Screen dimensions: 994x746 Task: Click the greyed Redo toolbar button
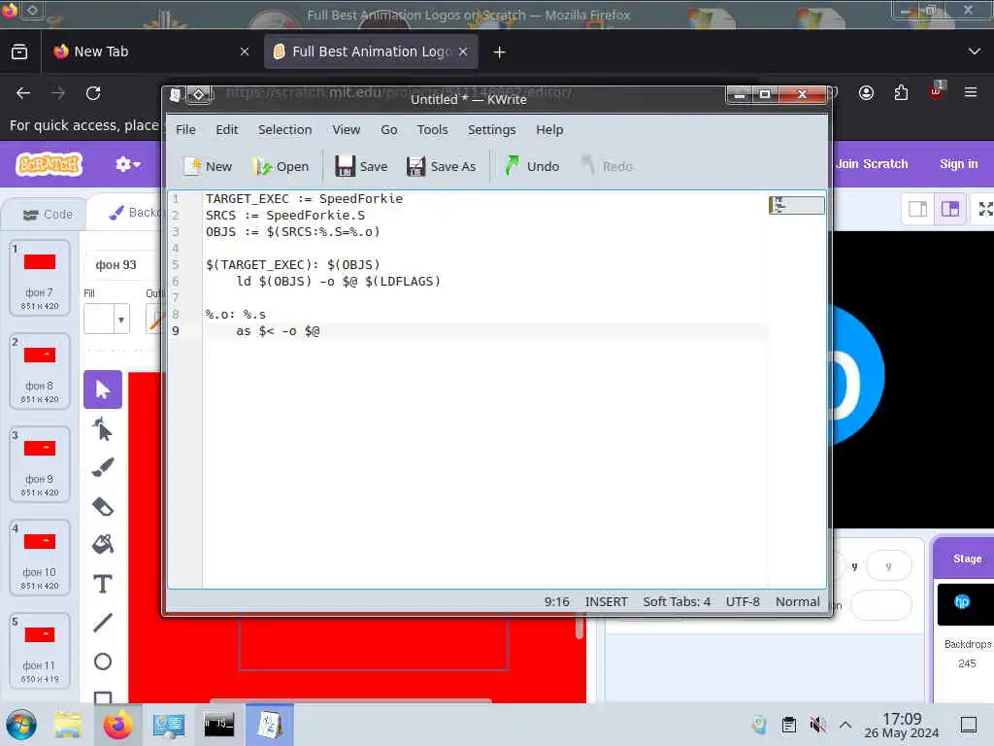(x=607, y=166)
